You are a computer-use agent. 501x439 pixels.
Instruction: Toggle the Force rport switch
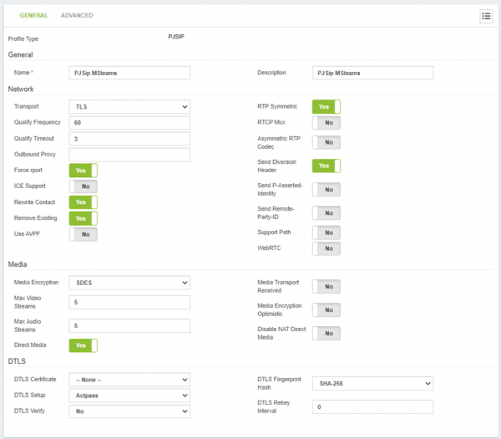[83, 171]
